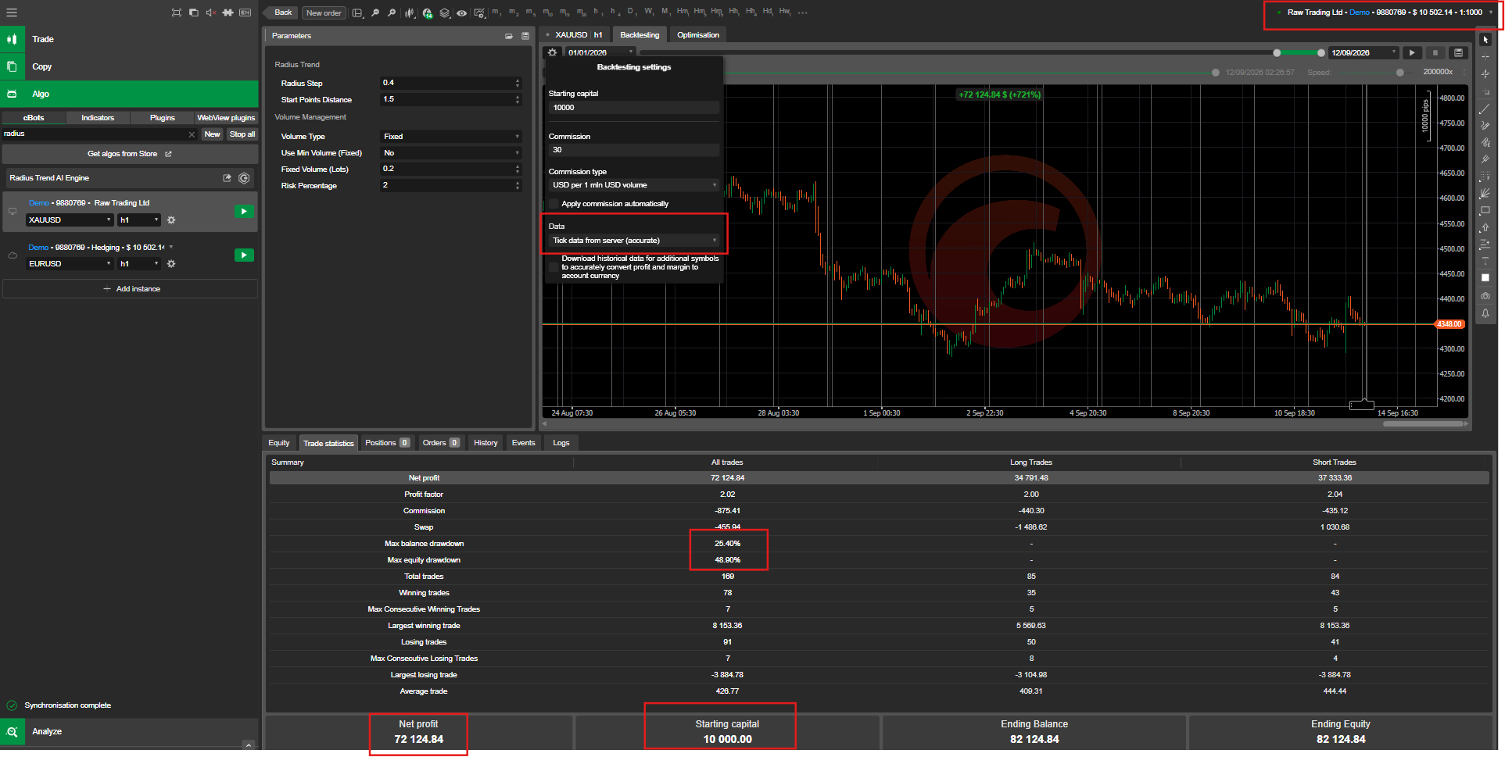Switch to the WebView plugins tab
The height and width of the screenshot is (757, 1505).
tap(226, 118)
